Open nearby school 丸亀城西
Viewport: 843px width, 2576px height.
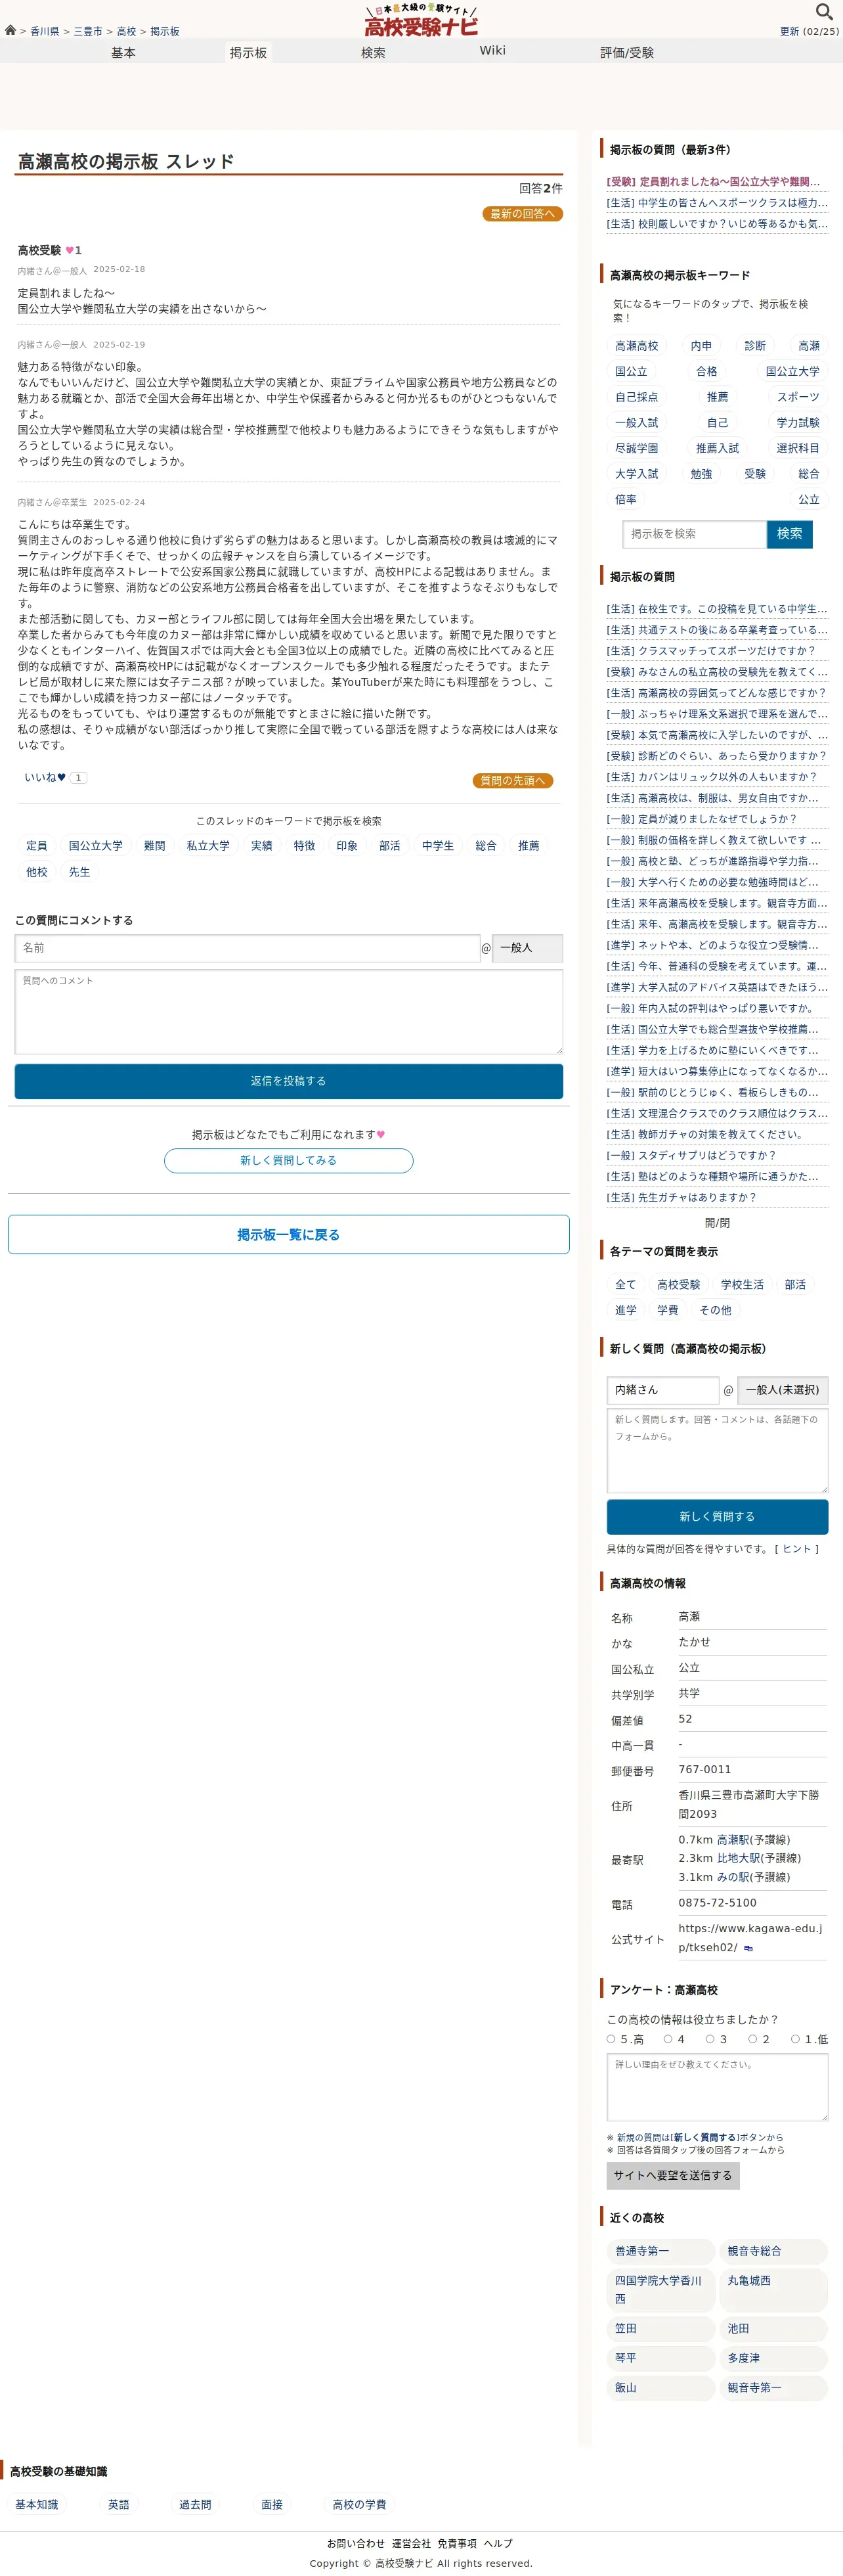coord(773,2290)
